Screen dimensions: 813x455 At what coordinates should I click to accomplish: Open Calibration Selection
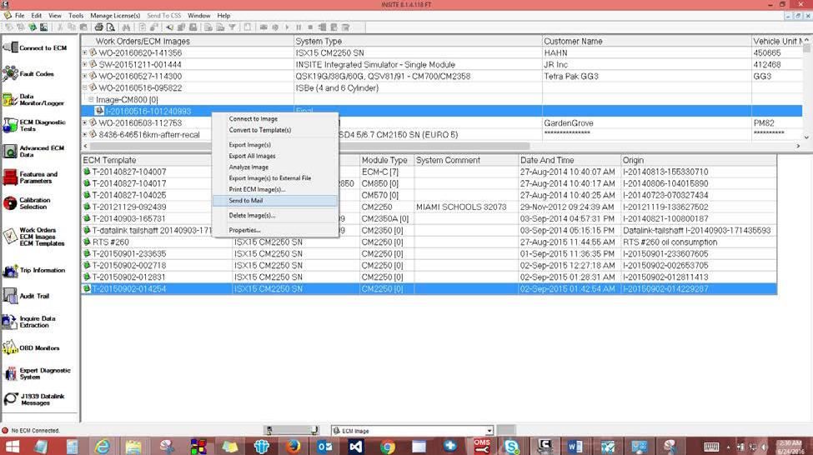27,203
